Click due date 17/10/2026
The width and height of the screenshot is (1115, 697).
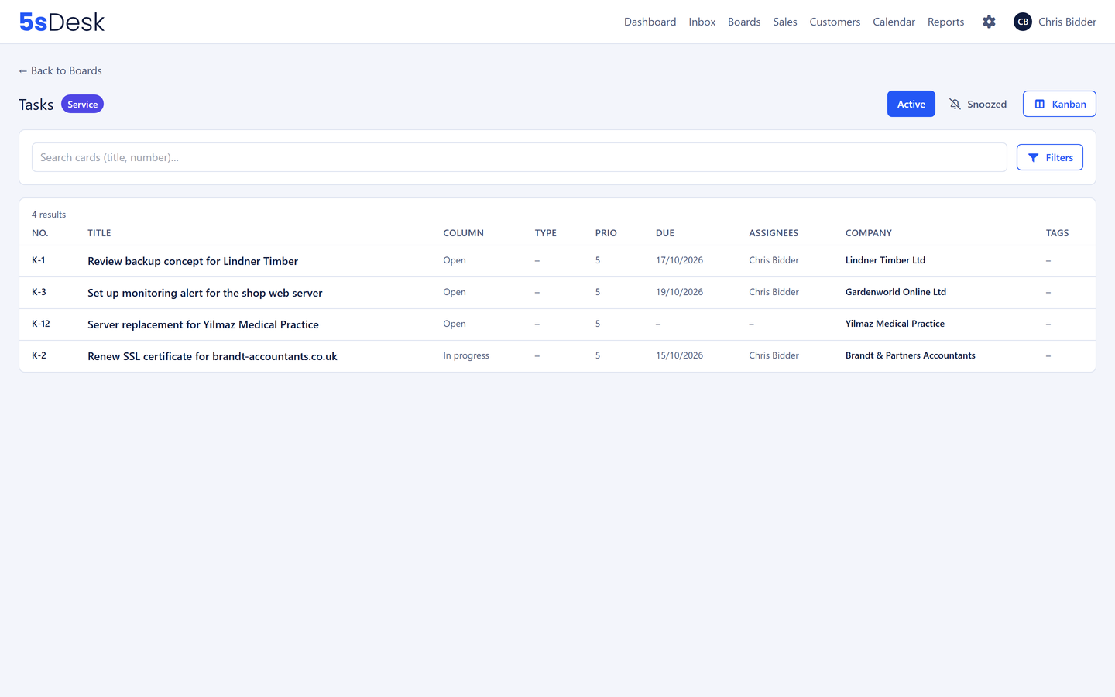click(679, 260)
